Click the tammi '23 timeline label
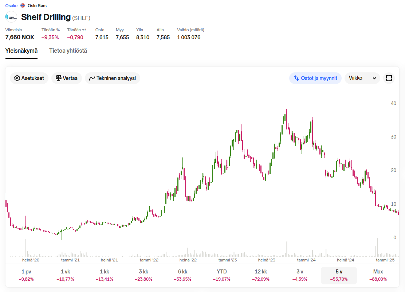Screen dimensions: 405x292 coord(228,260)
